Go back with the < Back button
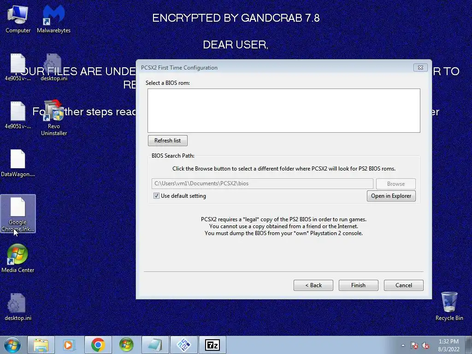 click(313, 285)
